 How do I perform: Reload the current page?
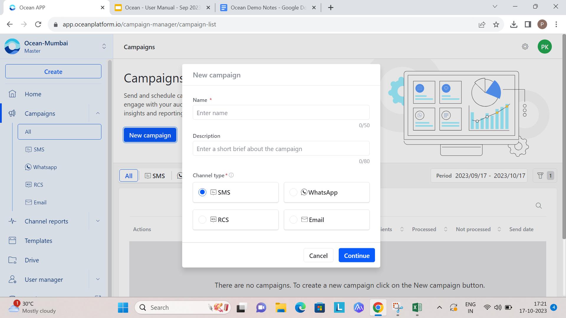(38, 24)
